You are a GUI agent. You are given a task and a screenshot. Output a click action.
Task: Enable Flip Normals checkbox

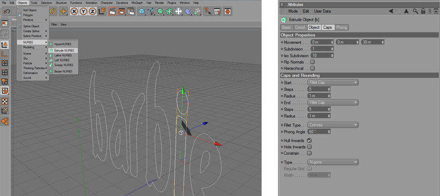point(312,62)
